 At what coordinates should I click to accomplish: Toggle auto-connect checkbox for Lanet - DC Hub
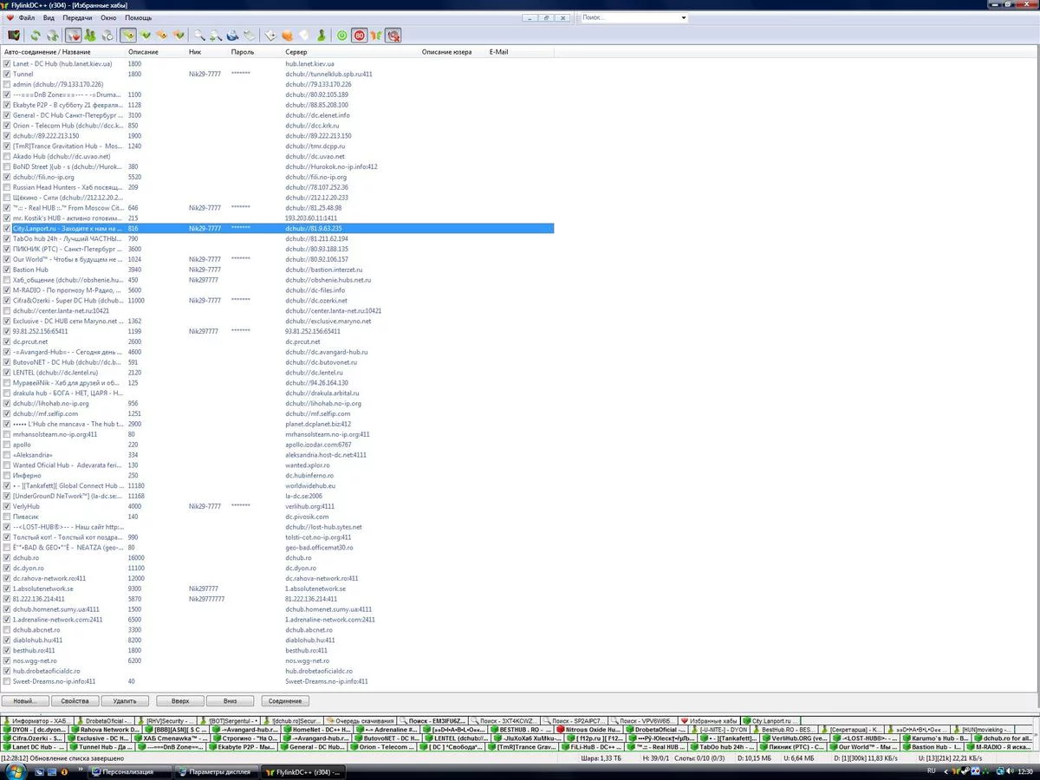pos(7,64)
